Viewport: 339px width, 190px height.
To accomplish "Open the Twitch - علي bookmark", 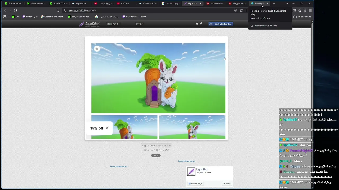I will tap(30, 17).
